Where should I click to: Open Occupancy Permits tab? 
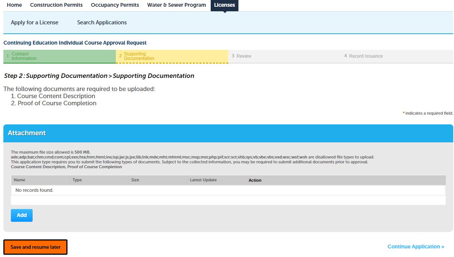pos(115,5)
